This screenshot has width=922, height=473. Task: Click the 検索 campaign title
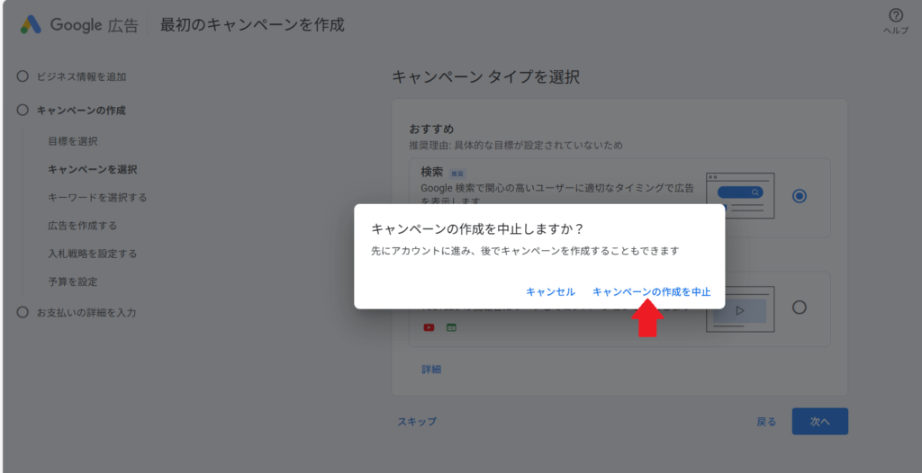[x=431, y=173]
